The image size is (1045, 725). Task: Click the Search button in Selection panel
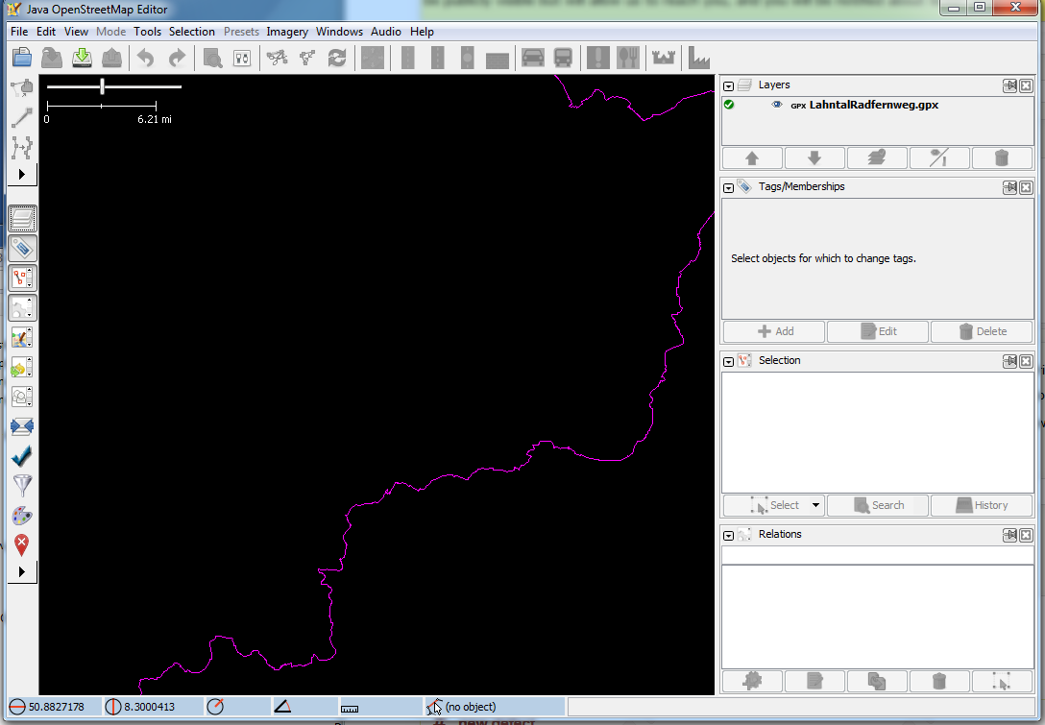878,505
